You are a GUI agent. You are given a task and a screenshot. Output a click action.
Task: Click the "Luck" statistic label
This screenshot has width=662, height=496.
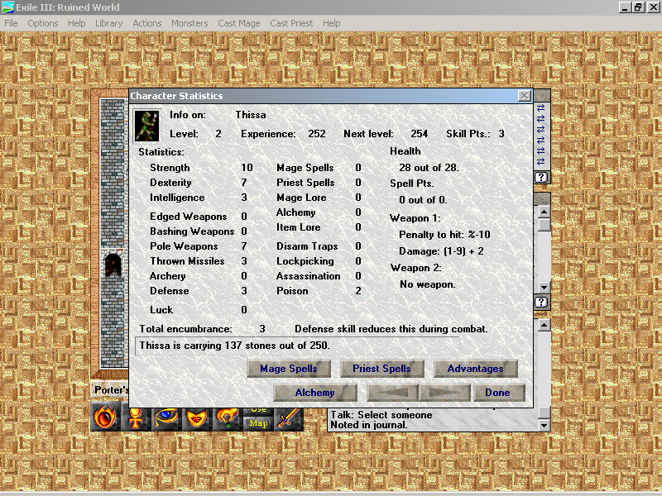point(161,309)
